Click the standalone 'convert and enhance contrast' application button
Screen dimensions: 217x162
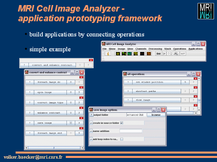click(x=52, y=65)
